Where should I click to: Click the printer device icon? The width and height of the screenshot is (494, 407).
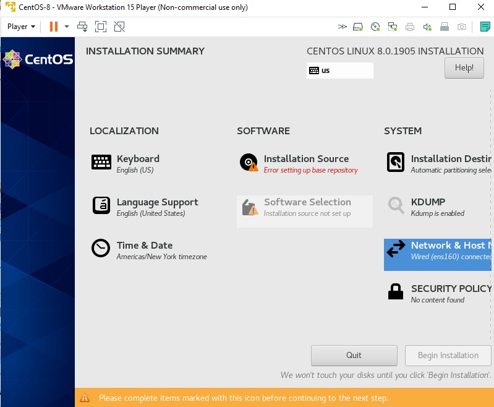410,27
